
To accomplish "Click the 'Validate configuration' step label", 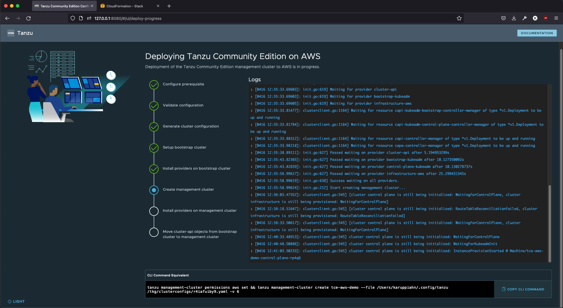I will (183, 105).
